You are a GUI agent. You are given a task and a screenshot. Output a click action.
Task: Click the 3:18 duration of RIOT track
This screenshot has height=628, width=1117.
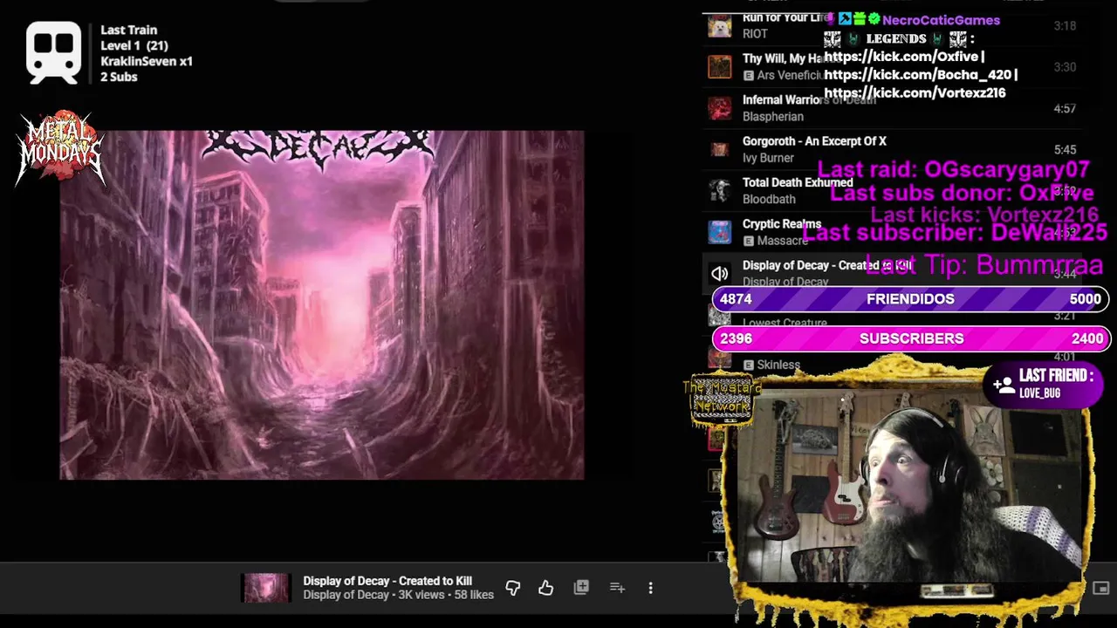click(x=1065, y=26)
